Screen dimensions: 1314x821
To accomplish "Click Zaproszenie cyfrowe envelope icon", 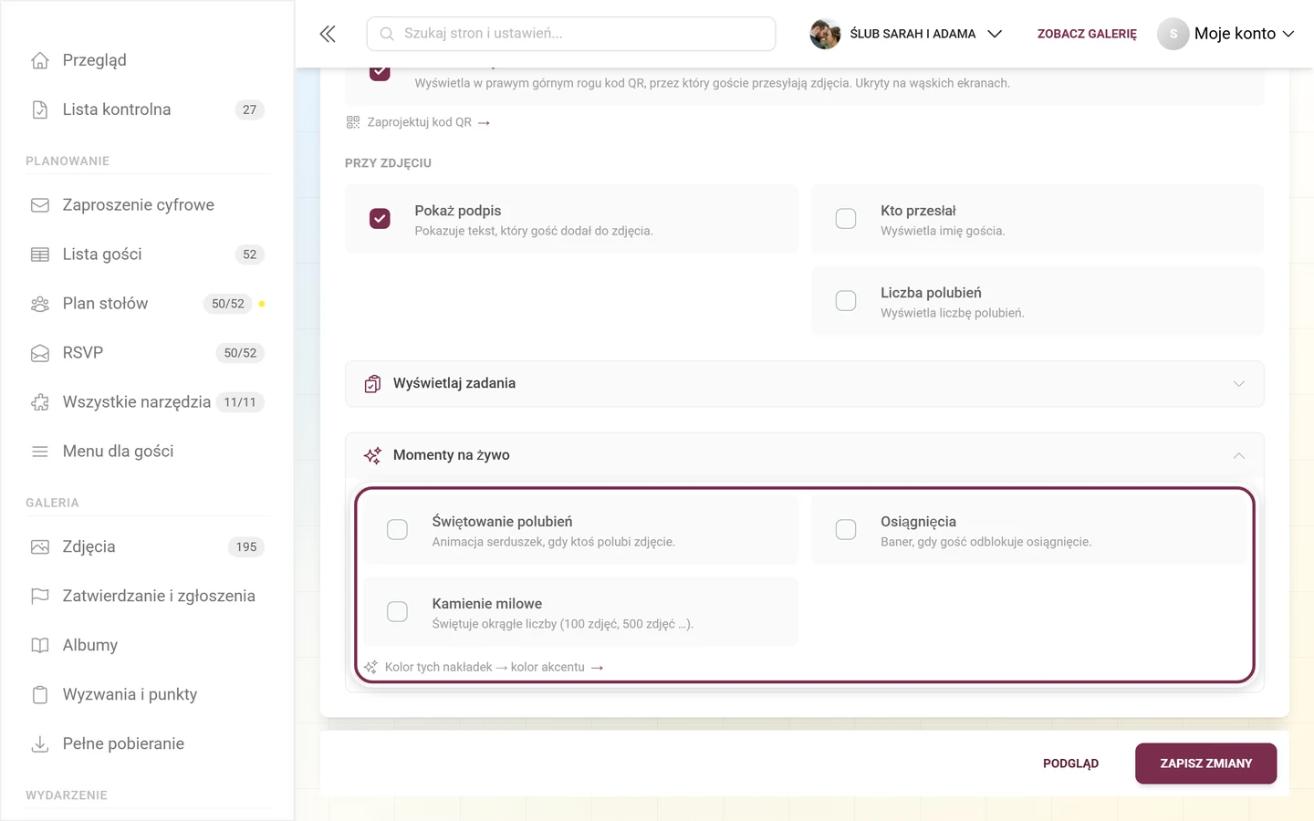I will click(40, 205).
